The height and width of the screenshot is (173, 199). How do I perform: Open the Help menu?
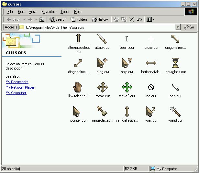pos(78,12)
